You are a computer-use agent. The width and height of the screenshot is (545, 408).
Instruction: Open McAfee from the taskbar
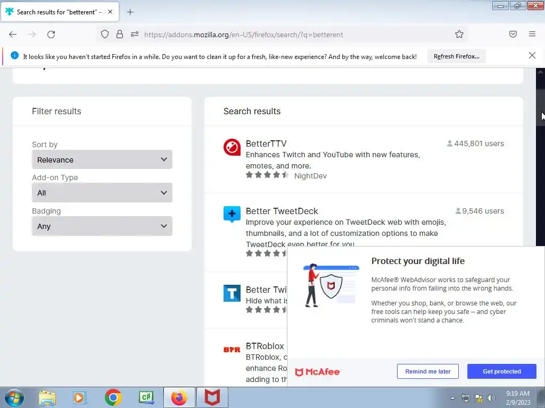(212, 397)
